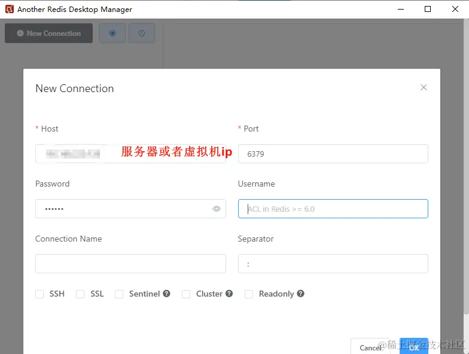This screenshot has width=469, height=354.
Task: Tick the Cluster checkbox
Action: point(186,294)
